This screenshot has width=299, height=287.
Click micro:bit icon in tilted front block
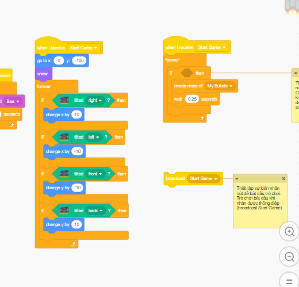point(64,174)
